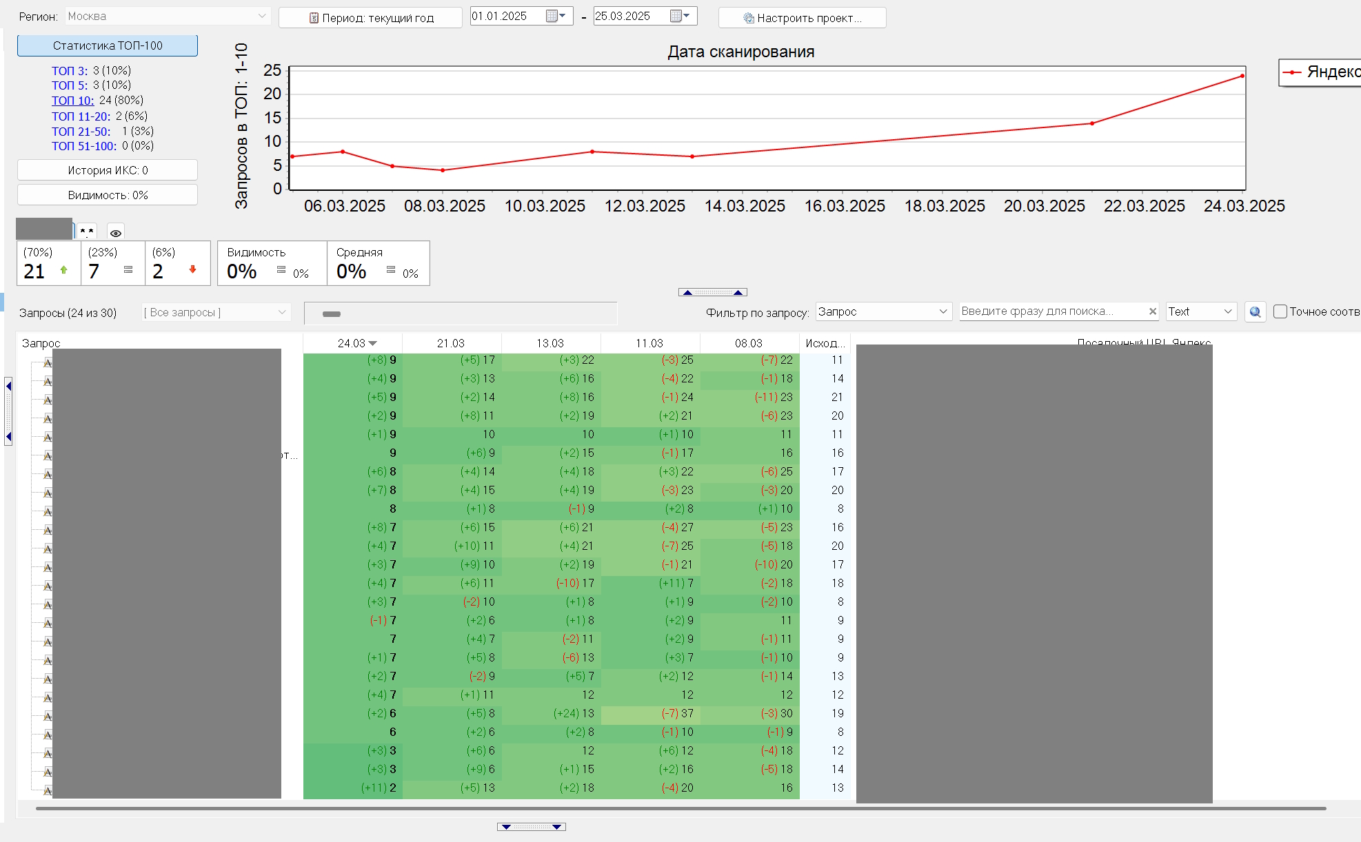Open the ТОП 10 statistics link
This screenshot has width=1361, height=842.
(72, 101)
